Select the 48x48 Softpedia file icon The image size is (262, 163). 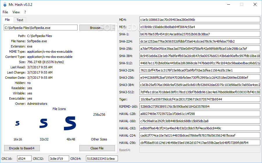click(70, 123)
